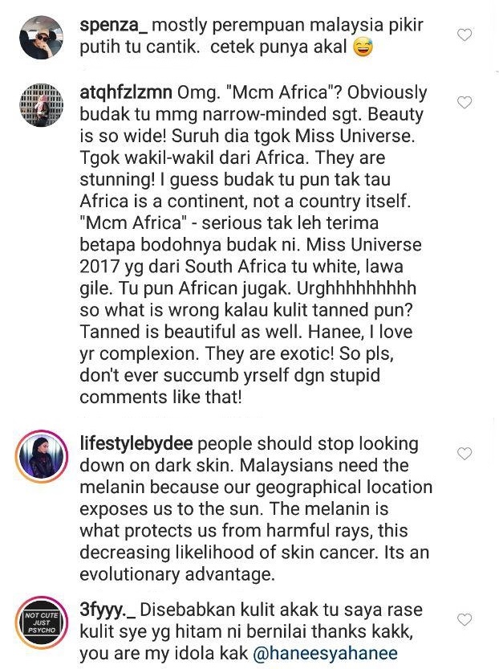499x669 pixels.
Task: Tap the laughing emoji in spenza_'s comment
Action: pyautogui.click(x=363, y=47)
